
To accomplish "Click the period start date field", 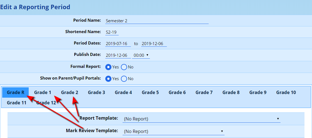I will click(118, 44).
